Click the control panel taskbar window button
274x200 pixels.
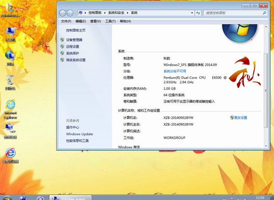point(70,198)
